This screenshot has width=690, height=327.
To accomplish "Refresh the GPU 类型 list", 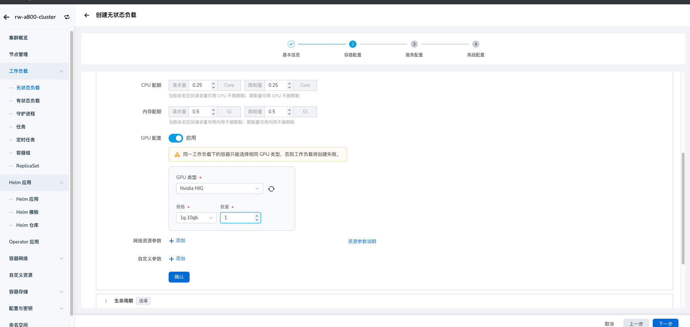I will point(271,189).
